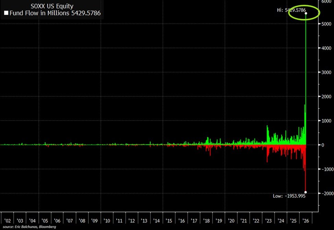Click the white legend square beside Fund Flow
The width and height of the screenshot is (334, 230).
pyautogui.click(x=6, y=13)
